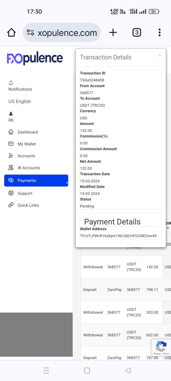Click the ZaroPay cell in 798.11 row

click(115, 290)
